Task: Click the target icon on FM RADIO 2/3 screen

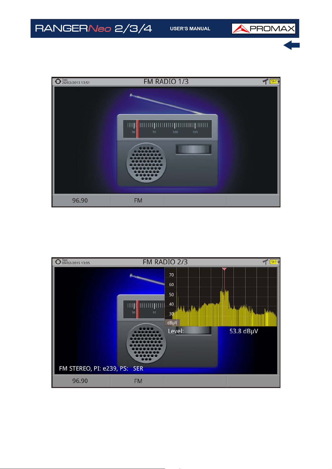Action: 58,262
